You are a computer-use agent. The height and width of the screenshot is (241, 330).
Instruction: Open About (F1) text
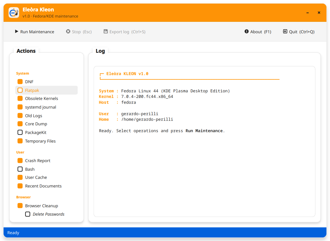[x=261, y=32]
